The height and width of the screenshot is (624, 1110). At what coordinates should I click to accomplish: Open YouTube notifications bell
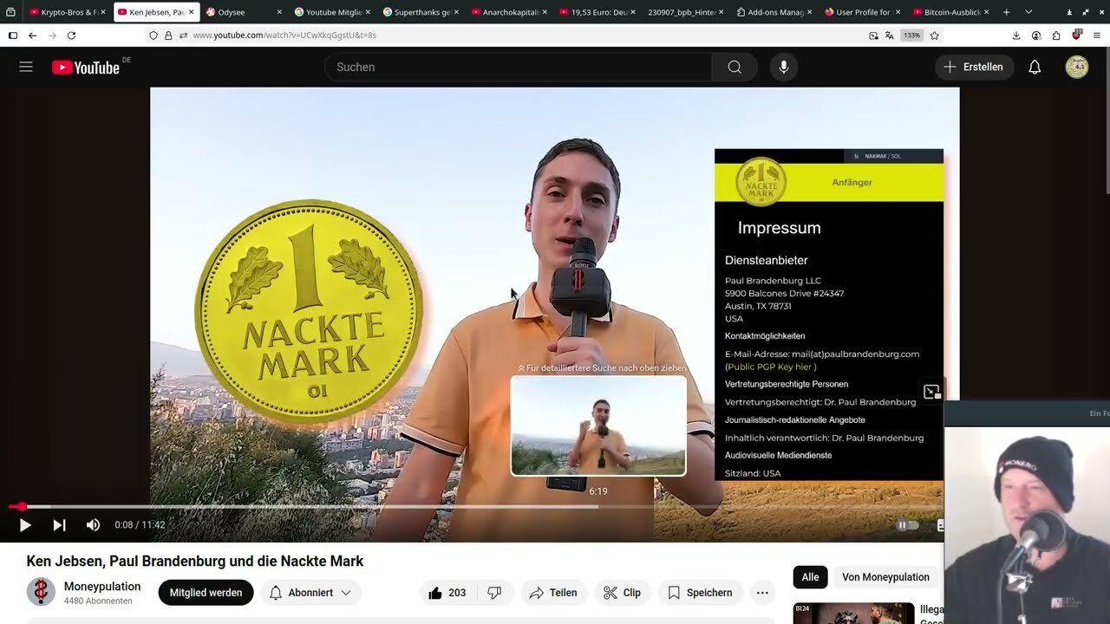click(x=1035, y=67)
